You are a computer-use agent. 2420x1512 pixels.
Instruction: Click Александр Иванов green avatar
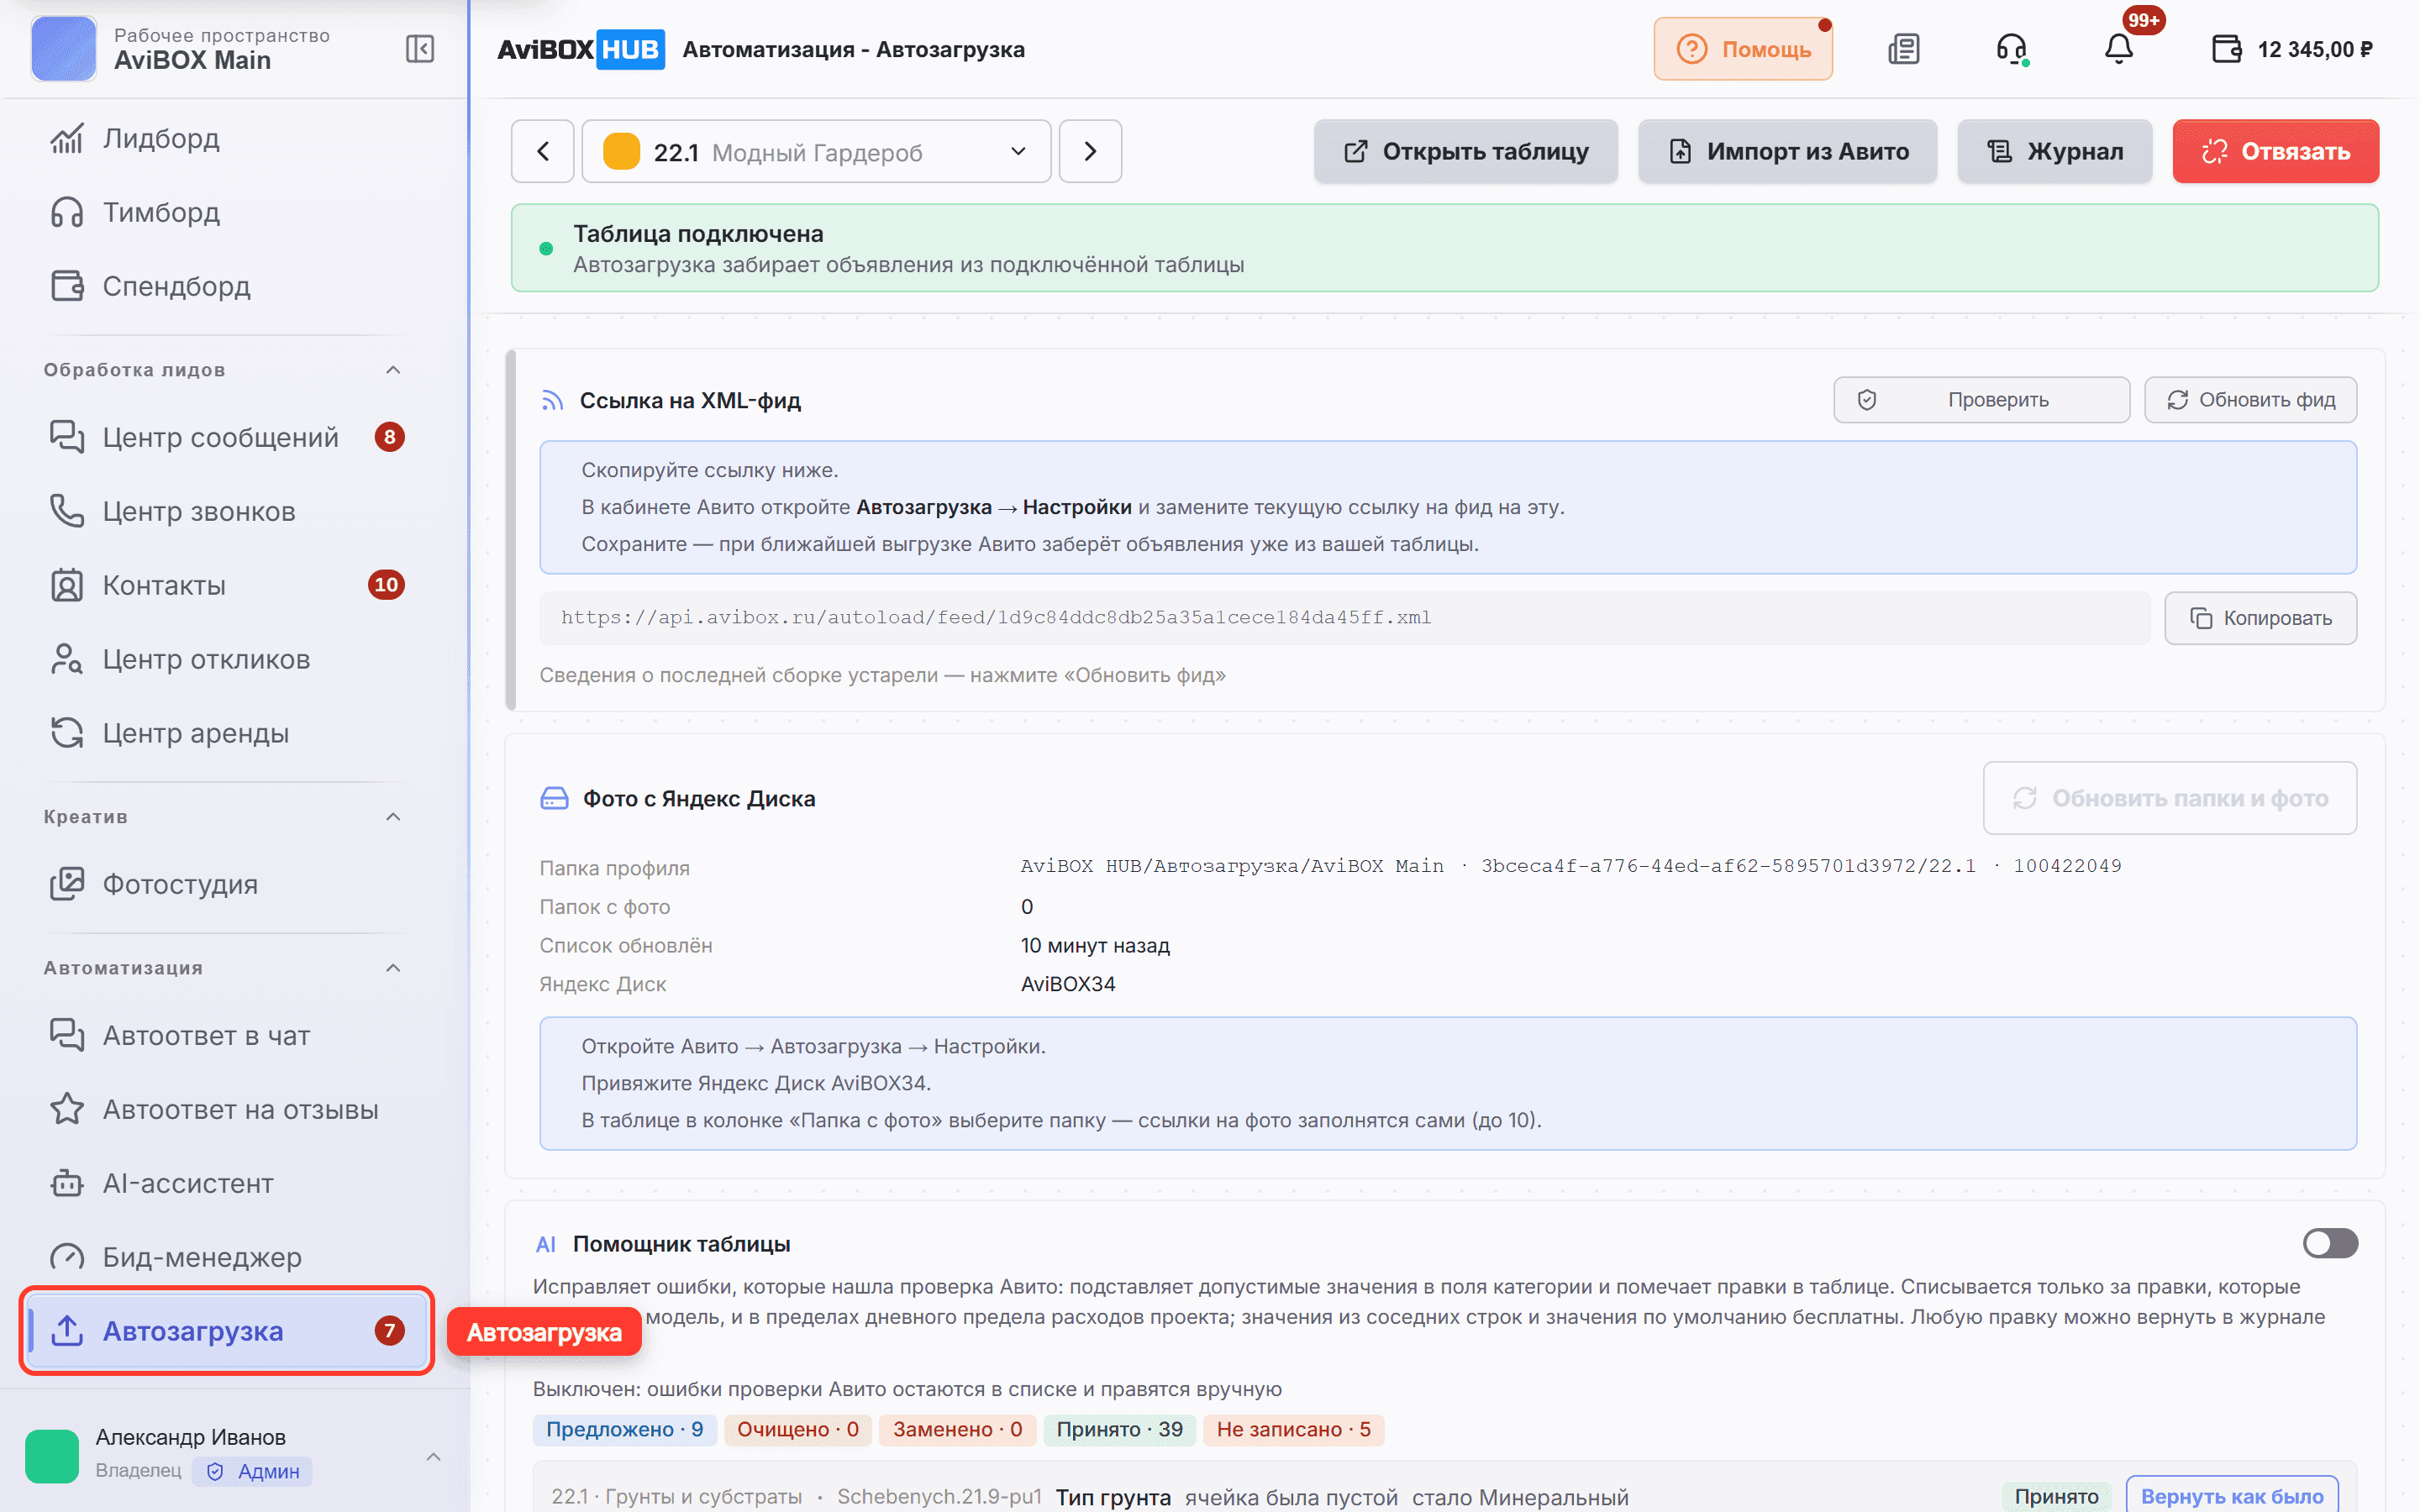[x=52, y=1455]
